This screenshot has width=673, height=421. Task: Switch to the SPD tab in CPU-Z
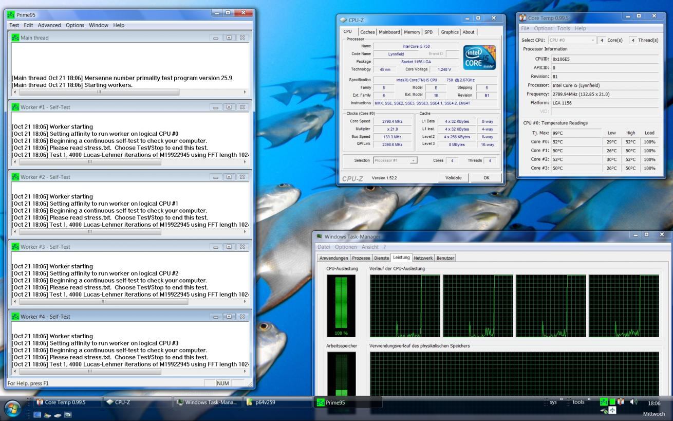[x=428, y=32]
